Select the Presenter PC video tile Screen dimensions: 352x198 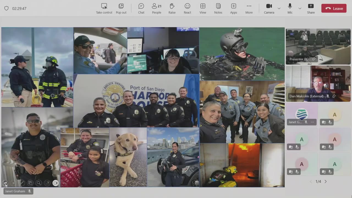tap(318, 46)
